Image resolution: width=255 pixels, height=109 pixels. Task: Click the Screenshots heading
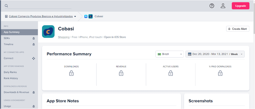[x=201, y=101]
